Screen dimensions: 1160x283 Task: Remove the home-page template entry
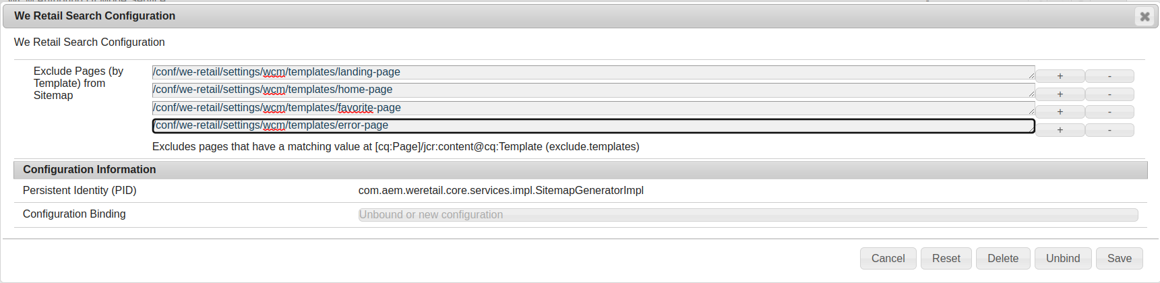click(x=1109, y=94)
